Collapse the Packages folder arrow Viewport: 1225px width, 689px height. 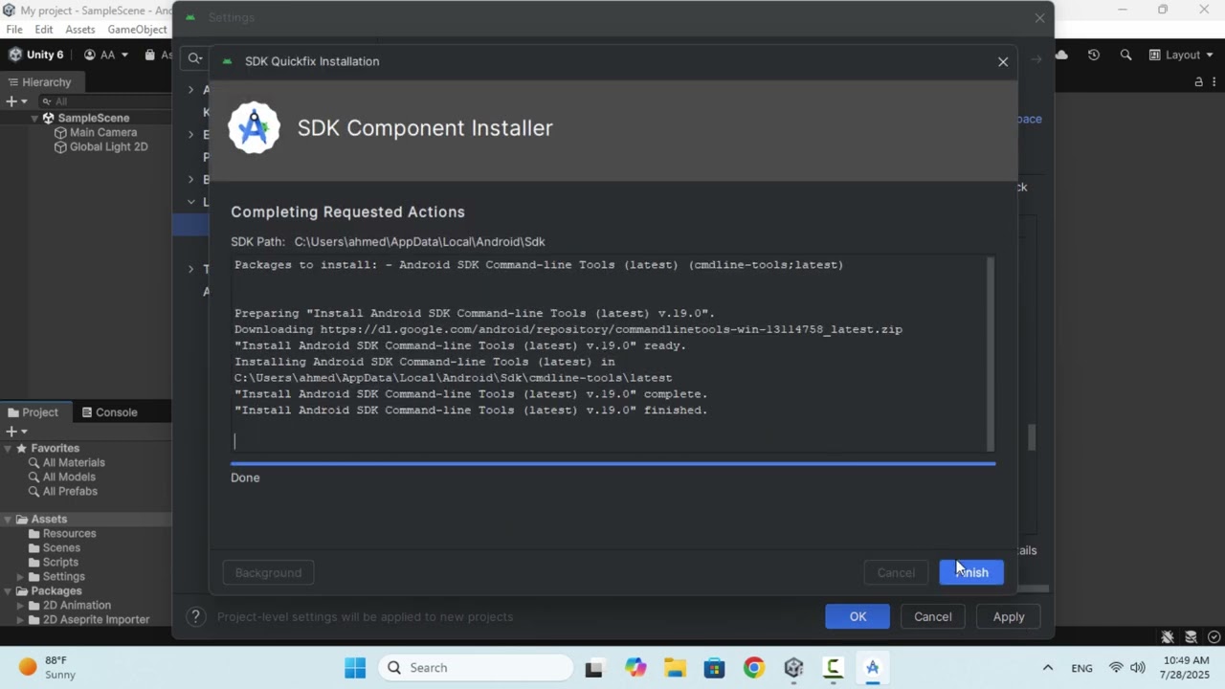coord(8,591)
